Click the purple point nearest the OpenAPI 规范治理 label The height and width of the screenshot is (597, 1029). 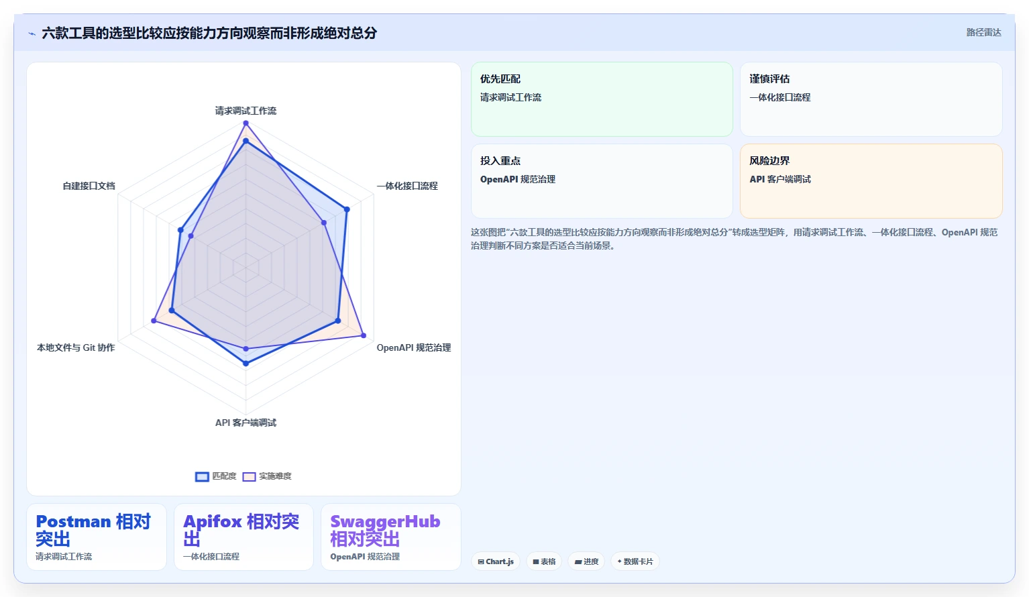coord(363,335)
